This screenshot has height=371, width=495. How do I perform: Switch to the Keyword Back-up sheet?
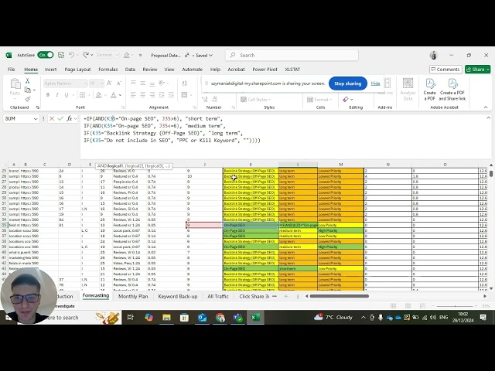178,297
